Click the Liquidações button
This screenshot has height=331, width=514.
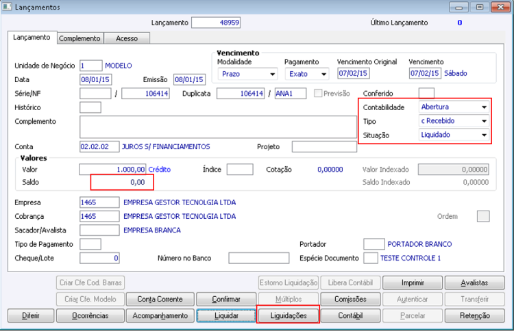click(x=289, y=316)
